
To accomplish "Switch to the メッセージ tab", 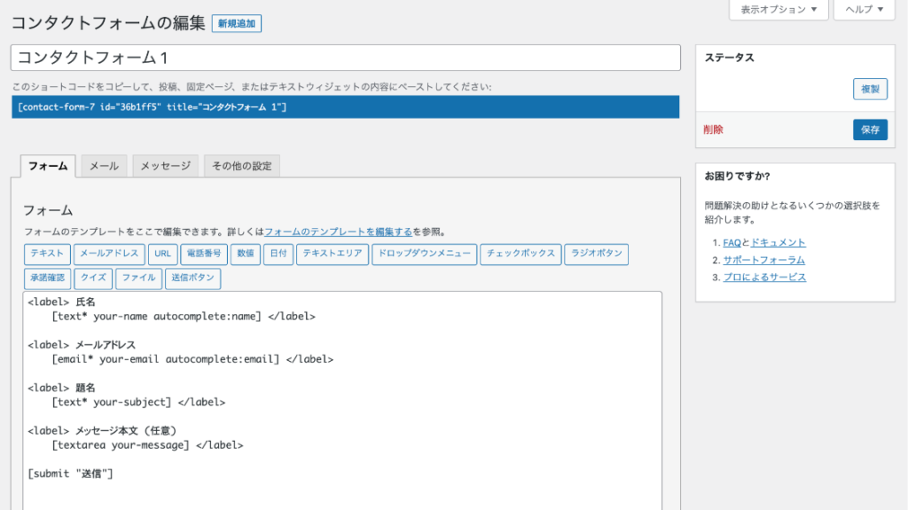I will point(166,166).
